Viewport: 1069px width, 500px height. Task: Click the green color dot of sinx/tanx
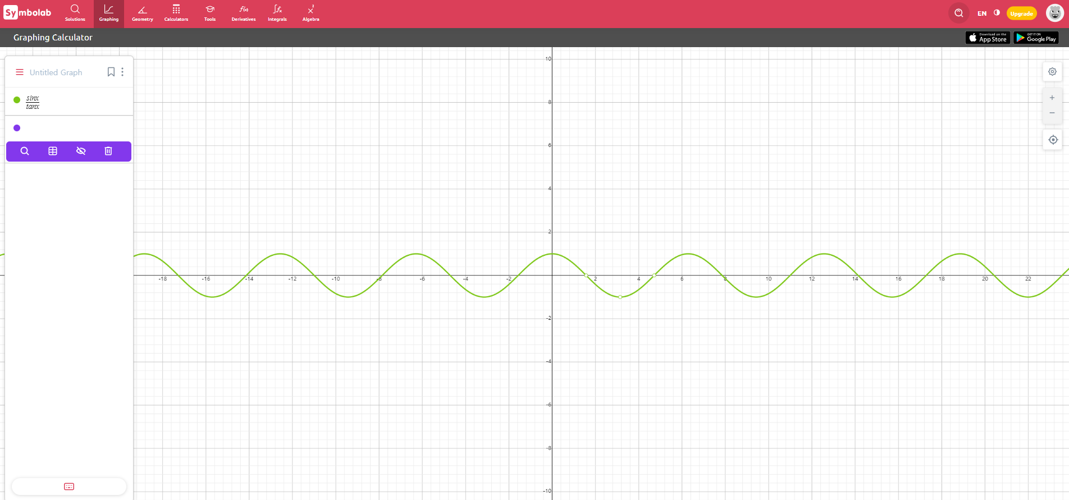point(17,100)
